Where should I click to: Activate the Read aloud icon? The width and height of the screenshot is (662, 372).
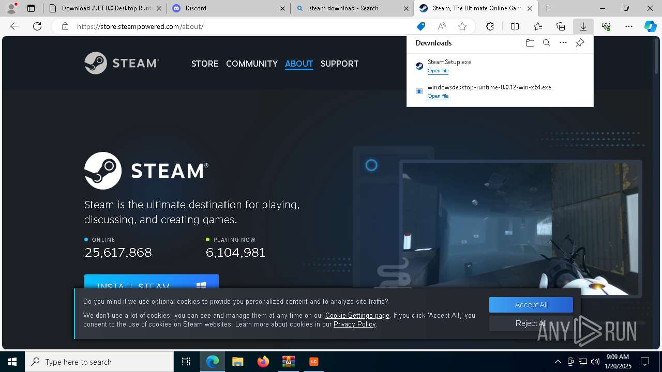click(x=442, y=26)
